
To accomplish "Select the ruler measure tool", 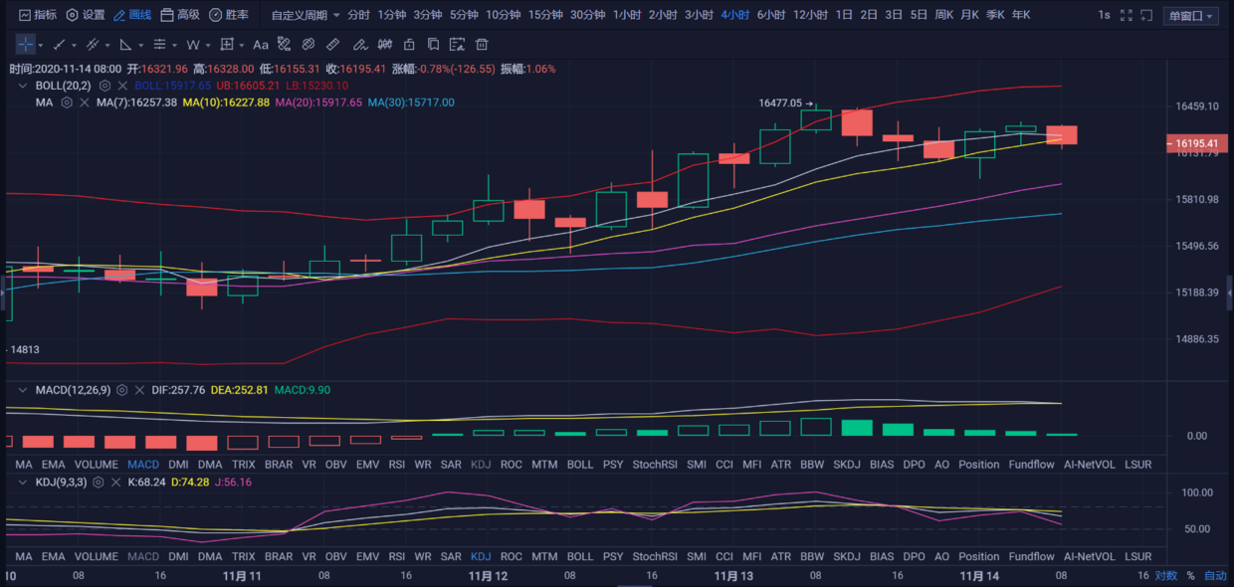I will (332, 45).
